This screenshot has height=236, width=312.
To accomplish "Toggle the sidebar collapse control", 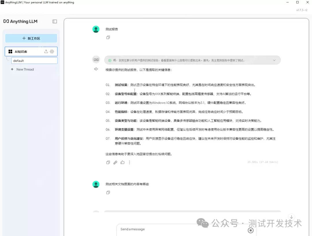I will (x=55, y=21).
